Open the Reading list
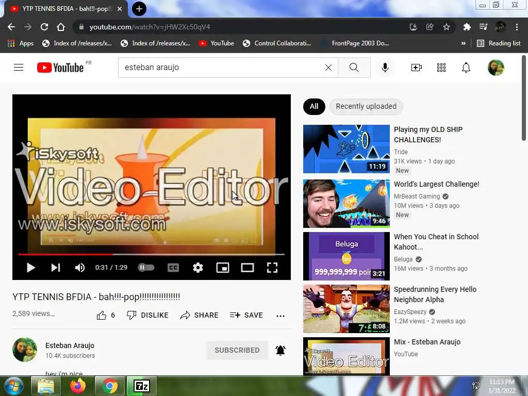The width and height of the screenshot is (528, 396). pos(499,43)
